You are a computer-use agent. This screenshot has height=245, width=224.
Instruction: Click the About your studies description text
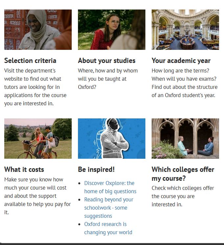click(108, 79)
